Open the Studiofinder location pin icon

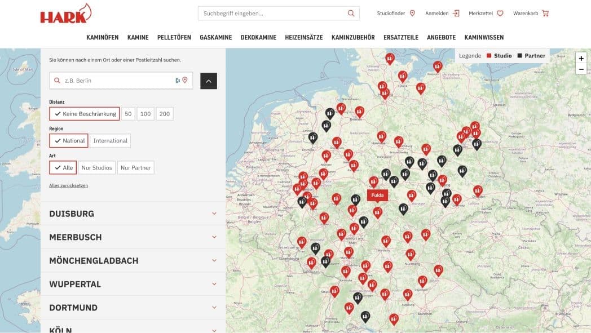tap(412, 13)
